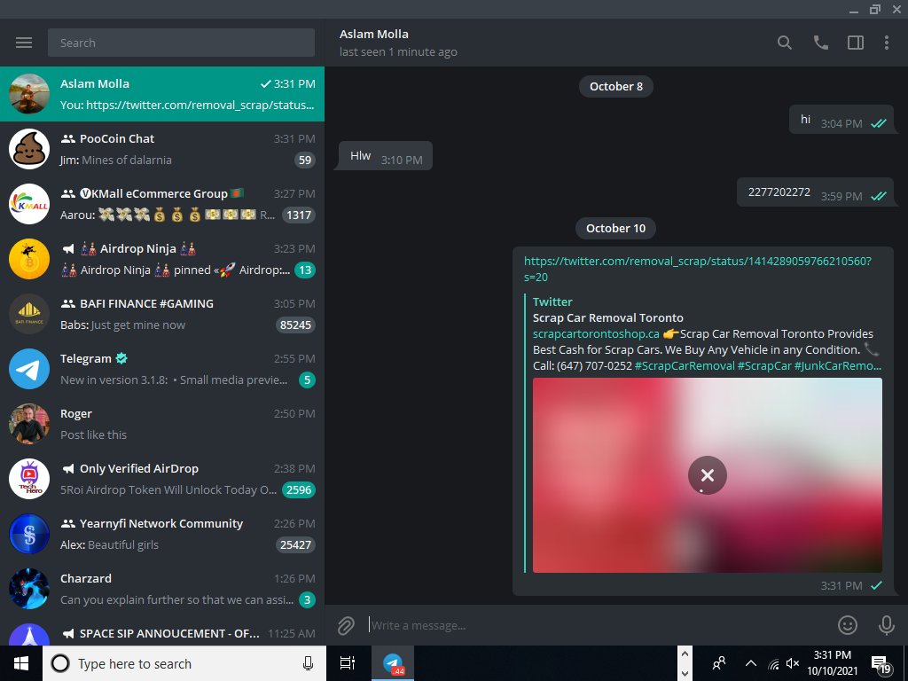Click the Airdrop Ninja yellow avatar
Image resolution: width=908 pixels, height=681 pixels.
tap(29, 259)
